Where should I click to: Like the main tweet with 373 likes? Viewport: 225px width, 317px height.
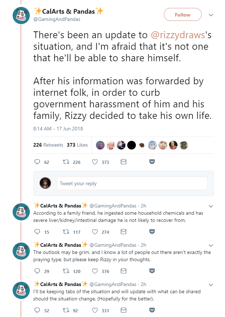(95, 162)
